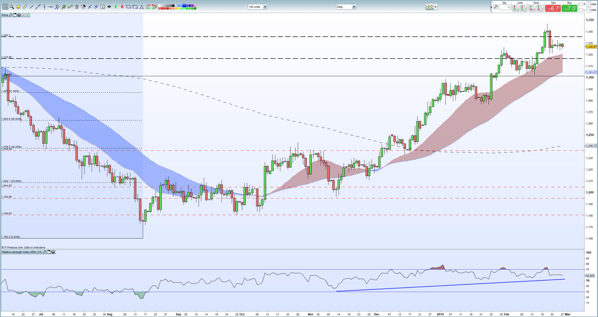This screenshot has height=317, width=598.
Task: Maximize the RSI panel window icon
Action: click(49, 252)
